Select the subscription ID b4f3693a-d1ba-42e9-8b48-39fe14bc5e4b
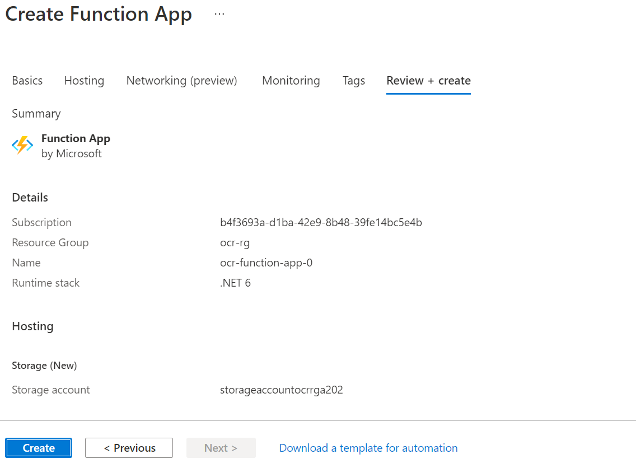Screen dimensions: 636x473 coord(321,222)
